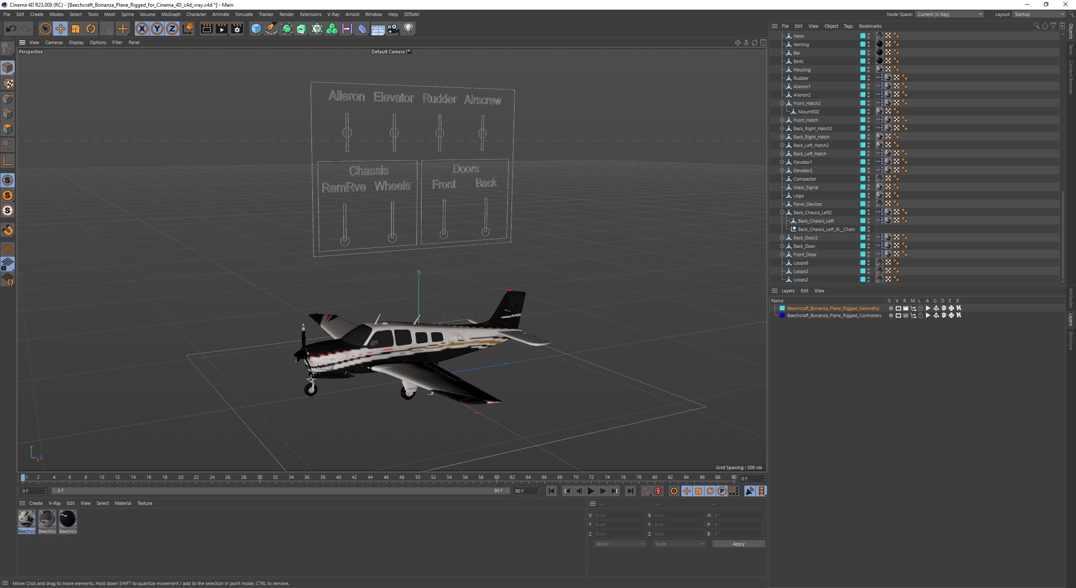The image size is (1076, 588).
Task: Toggle visibility eye of Controllers layer
Action: point(898,315)
